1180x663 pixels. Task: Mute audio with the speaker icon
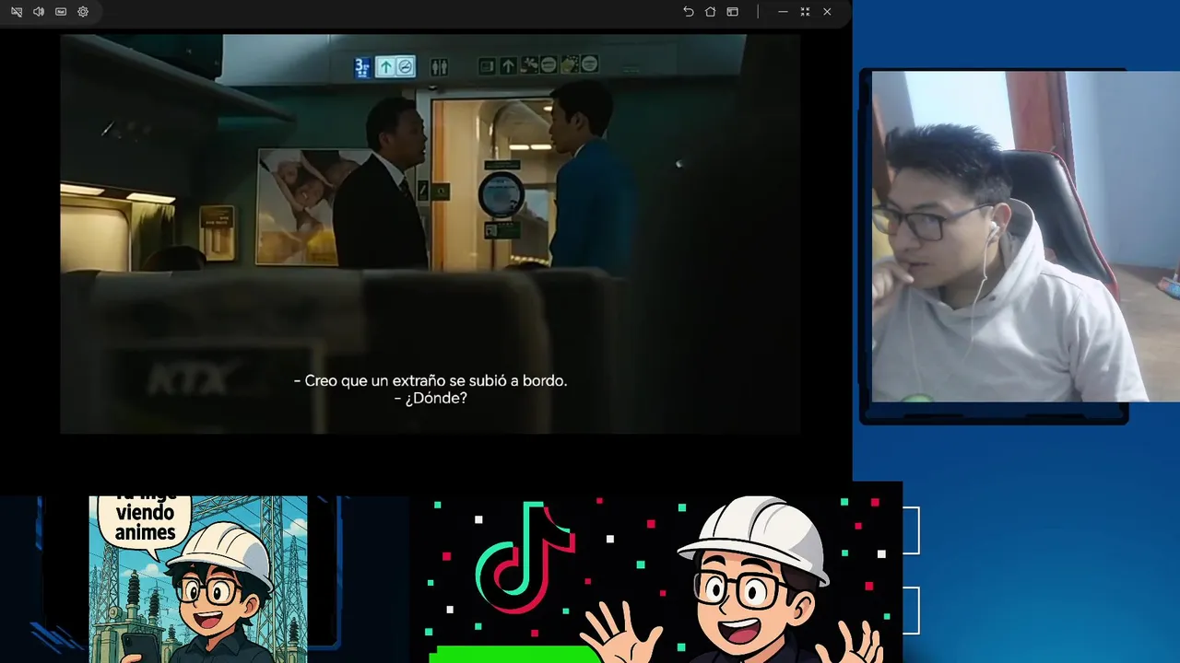[39, 12]
